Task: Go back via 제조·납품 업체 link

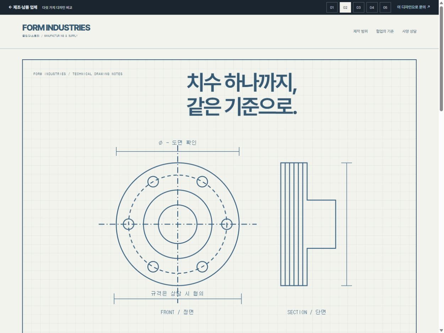Action: click(x=23, y=7)
